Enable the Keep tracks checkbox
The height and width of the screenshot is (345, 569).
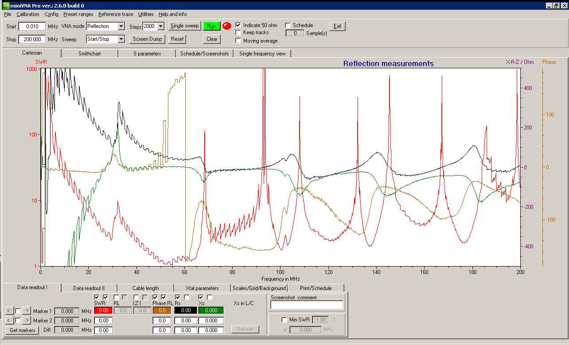click(238, 32)
